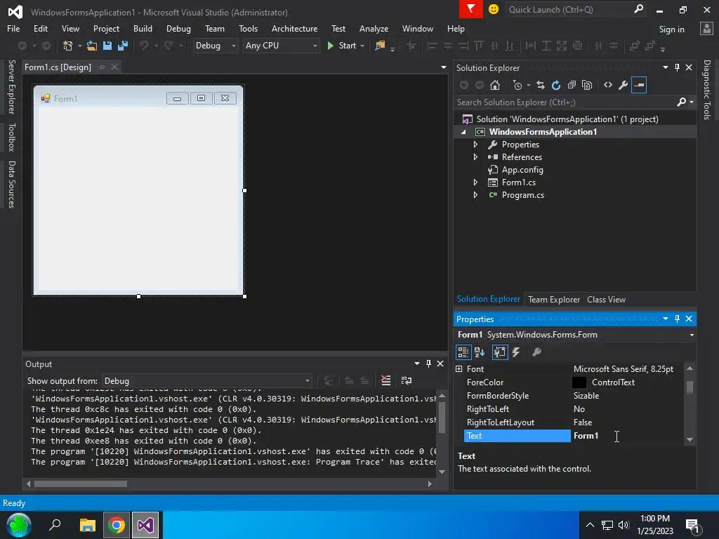Open Chrome from the taskbar

pyautogui.click(x=117, y=525)
